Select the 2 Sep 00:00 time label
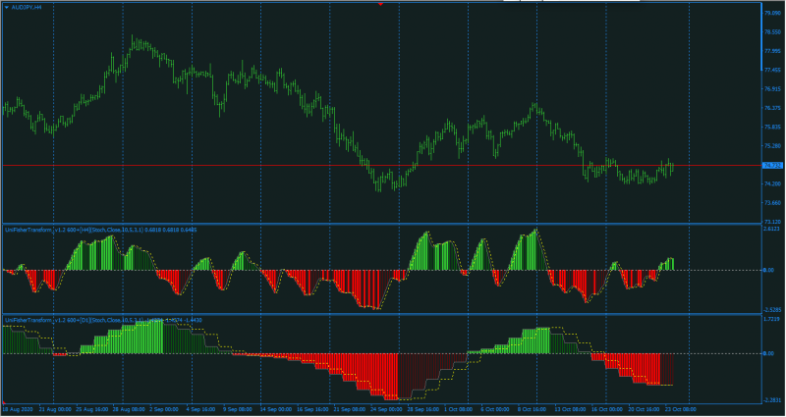The width and height of the screenshot is (786, 417). [164, 409]
